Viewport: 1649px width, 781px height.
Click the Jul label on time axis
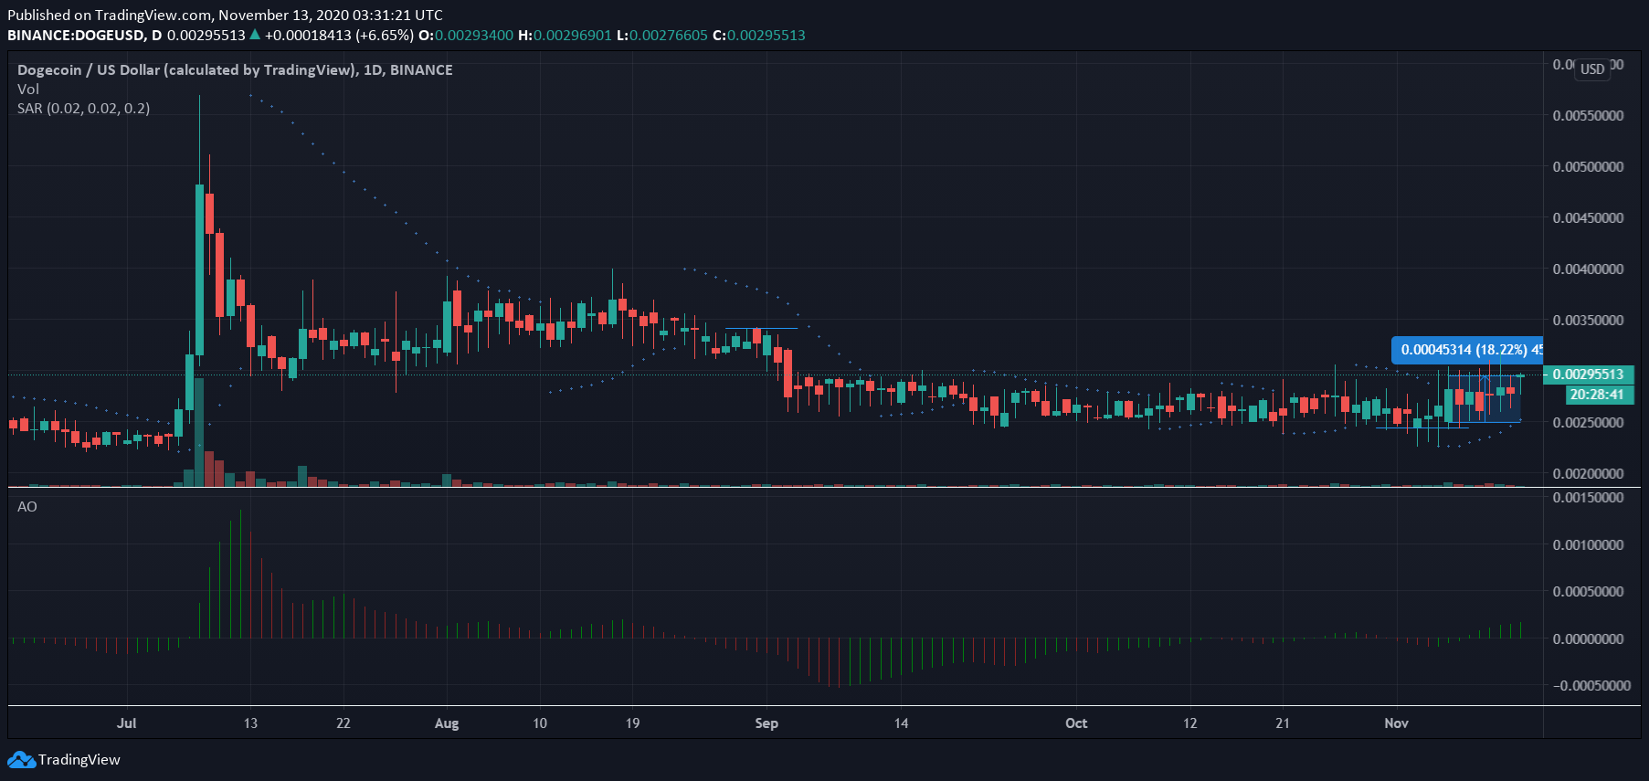point(126,723)
